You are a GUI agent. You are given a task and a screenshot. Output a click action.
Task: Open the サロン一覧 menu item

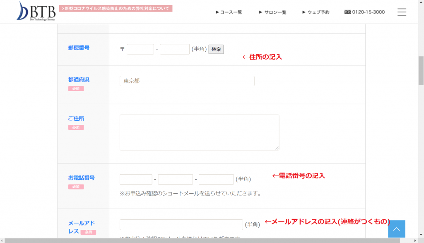click(272, 12)
